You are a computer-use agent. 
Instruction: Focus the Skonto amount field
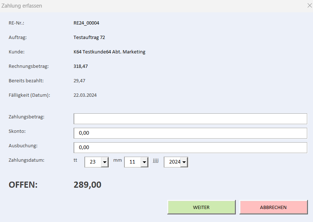[x=190, y=133]
